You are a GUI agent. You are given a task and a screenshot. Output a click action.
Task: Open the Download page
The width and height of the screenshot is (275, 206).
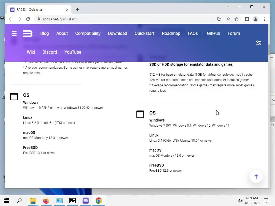click(x=118, y=34)
